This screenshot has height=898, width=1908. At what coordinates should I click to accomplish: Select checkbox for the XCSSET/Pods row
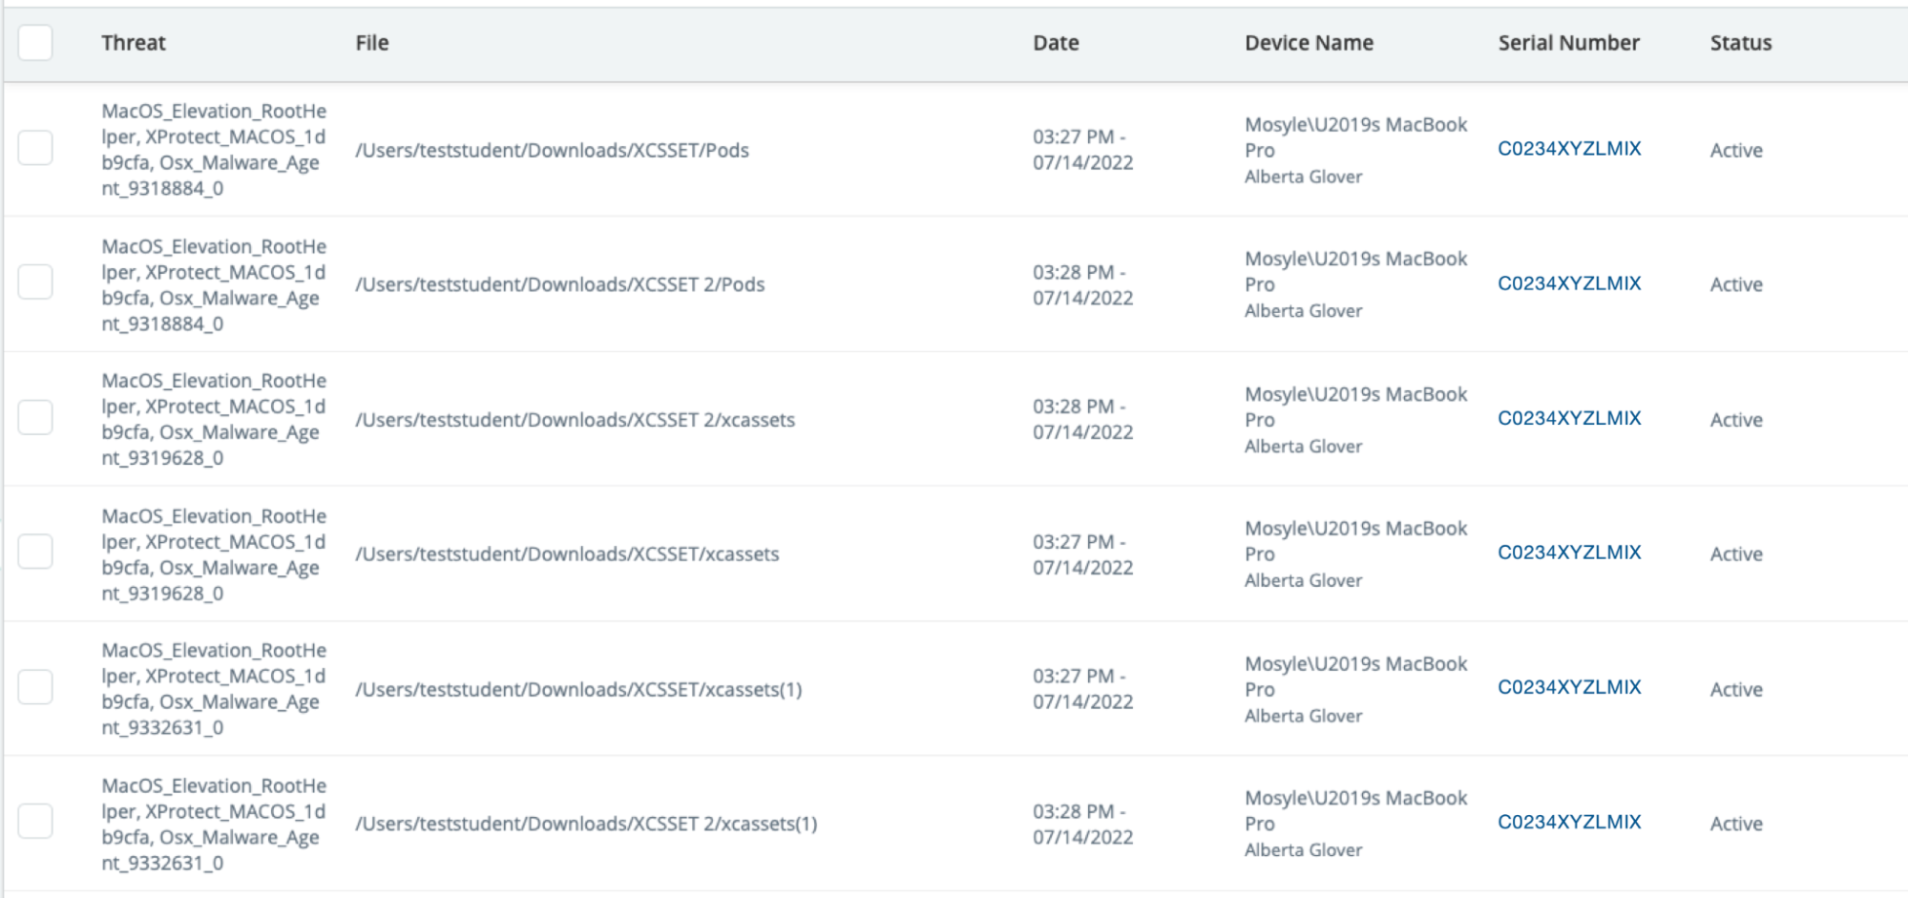[35, 148]
